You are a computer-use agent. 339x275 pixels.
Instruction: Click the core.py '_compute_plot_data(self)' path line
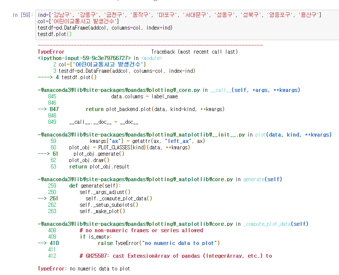click(x=173, y=224)
